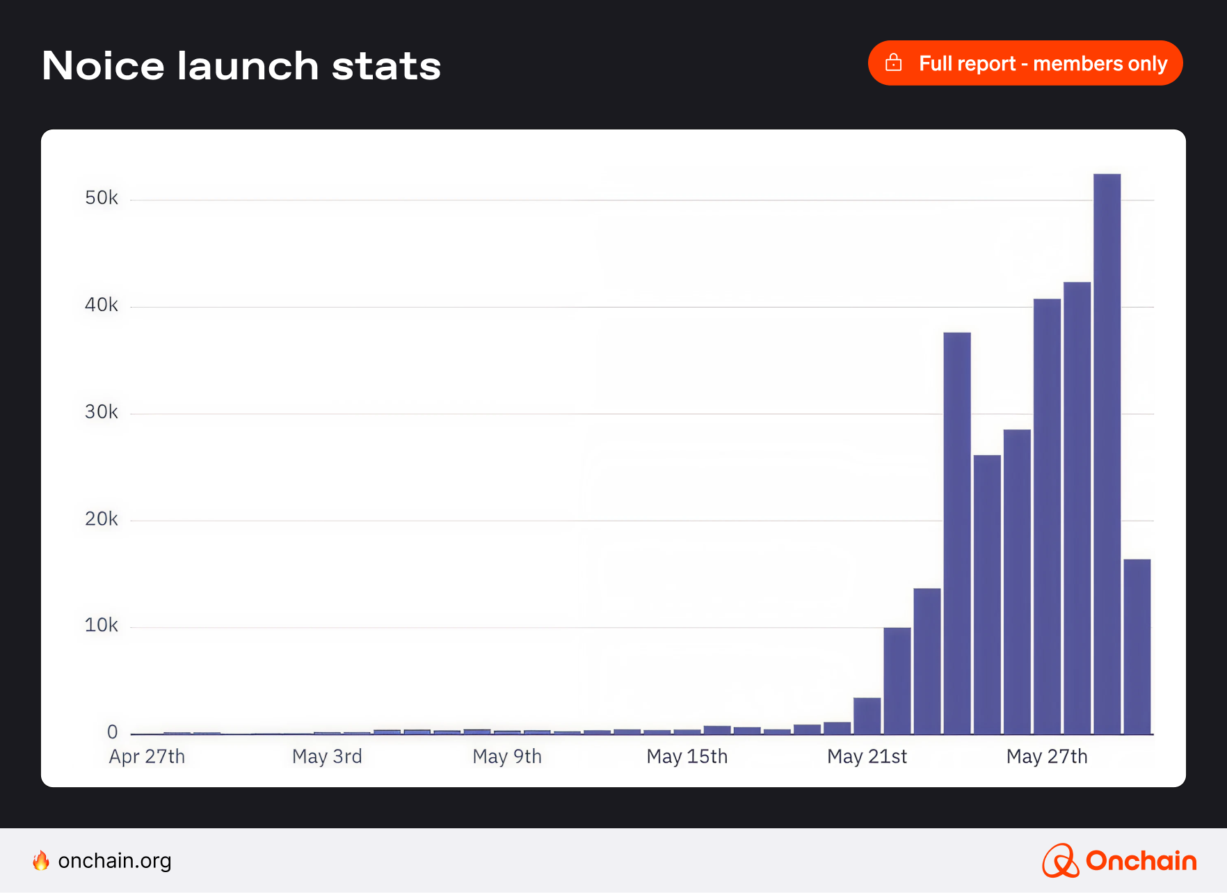Click the fire emoji beside onchain.org
The height and width of the screenshot is (893, 1227).
point(41,861)
